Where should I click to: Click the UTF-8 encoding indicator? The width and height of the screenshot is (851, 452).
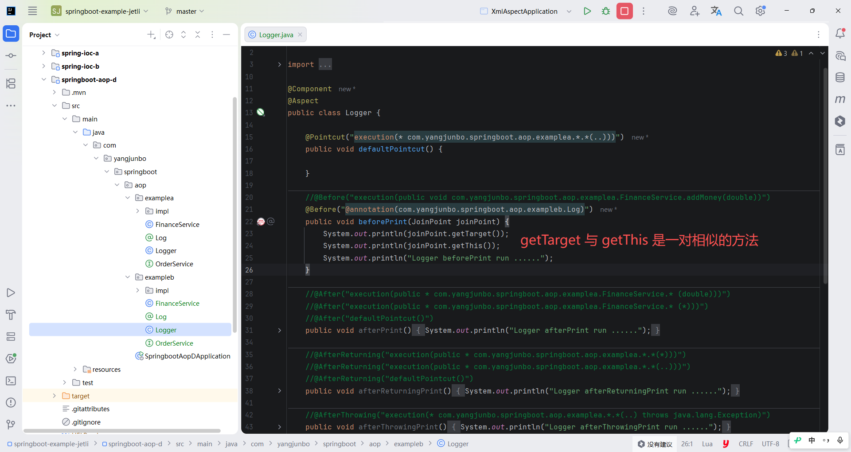point(770,444)
